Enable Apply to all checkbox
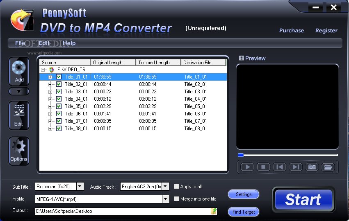This screenshot has height=221, width=349. (x=176, y=186)
